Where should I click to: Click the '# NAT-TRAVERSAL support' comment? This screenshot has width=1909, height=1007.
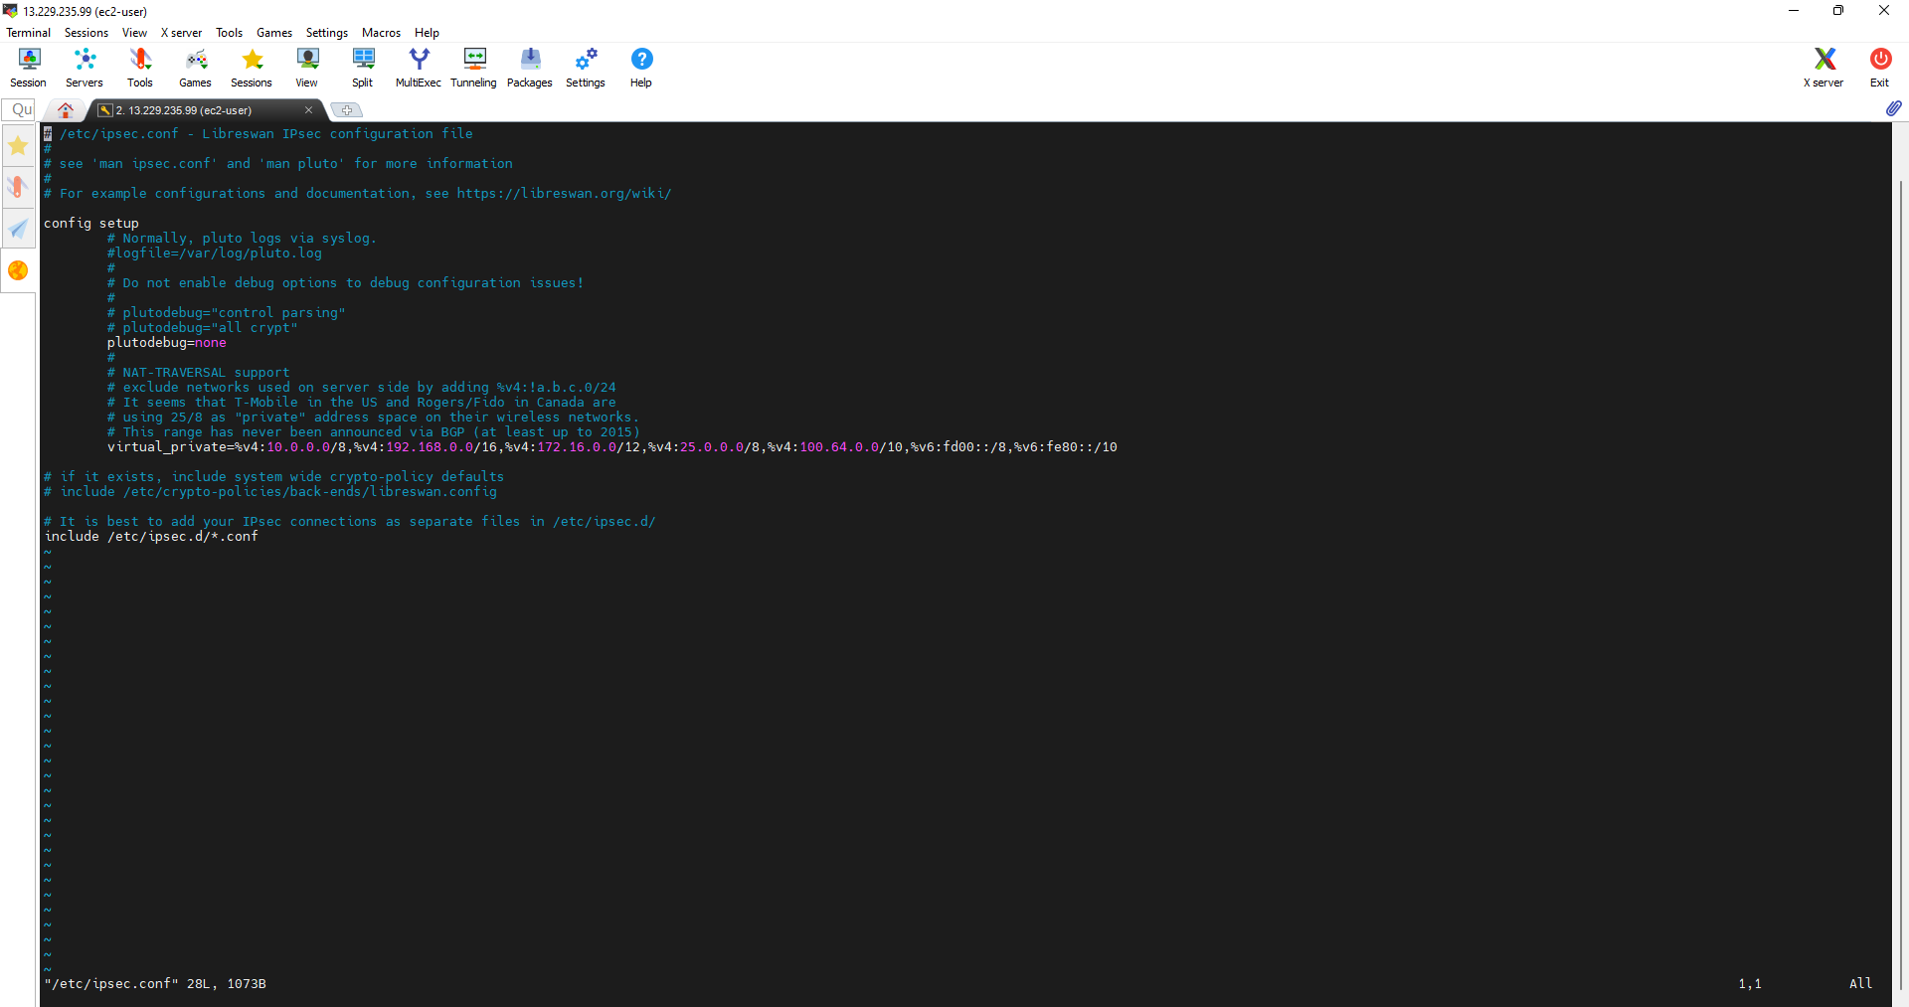199,373
